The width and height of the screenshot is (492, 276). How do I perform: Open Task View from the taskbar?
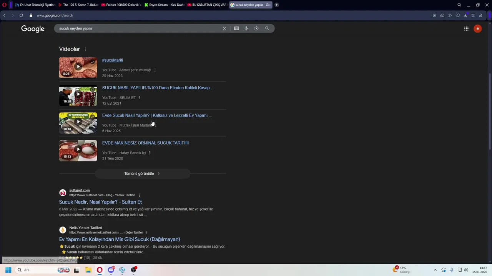(x=76, y=270)
